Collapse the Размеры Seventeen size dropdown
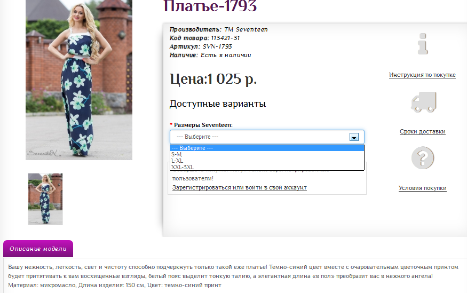This screenshot has height=293, width=467. [267, 137]
